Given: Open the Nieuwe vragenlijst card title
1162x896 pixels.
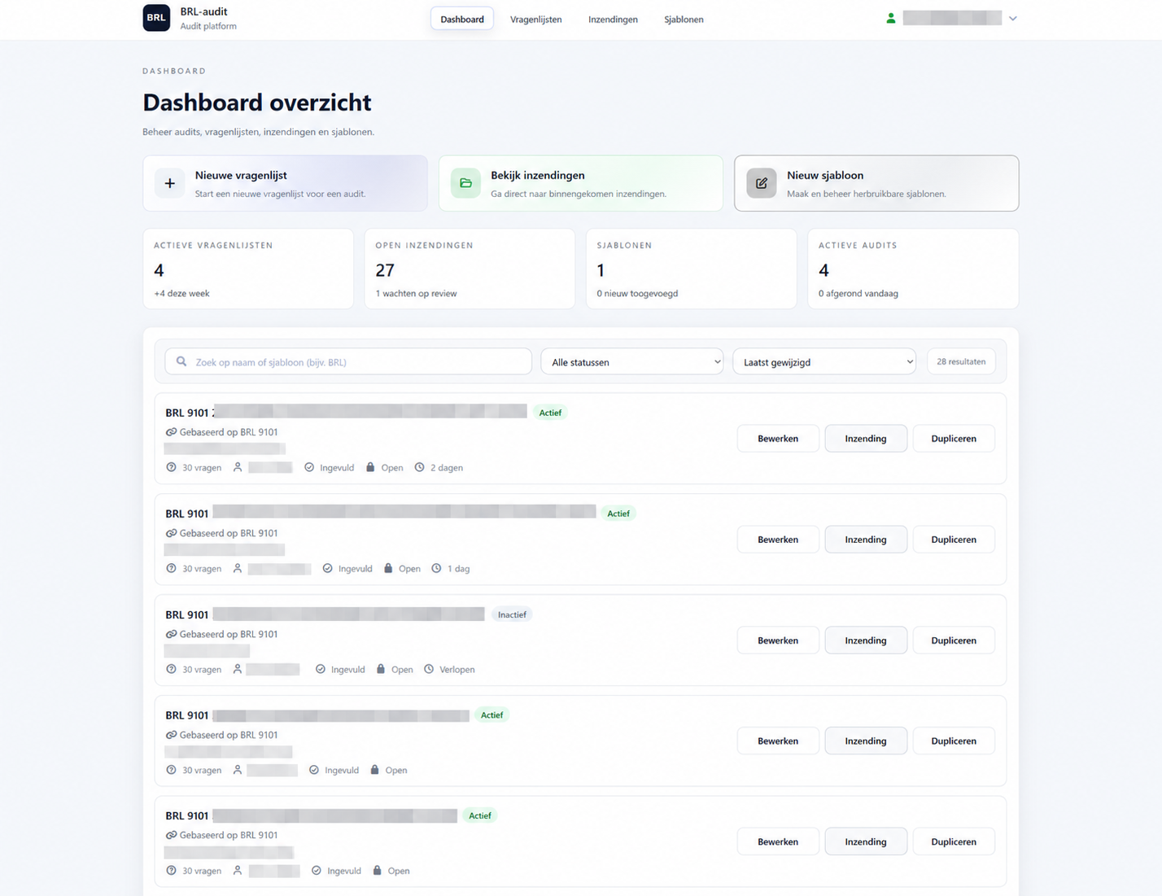Looking at the screenshot, I should pos(241,175).
